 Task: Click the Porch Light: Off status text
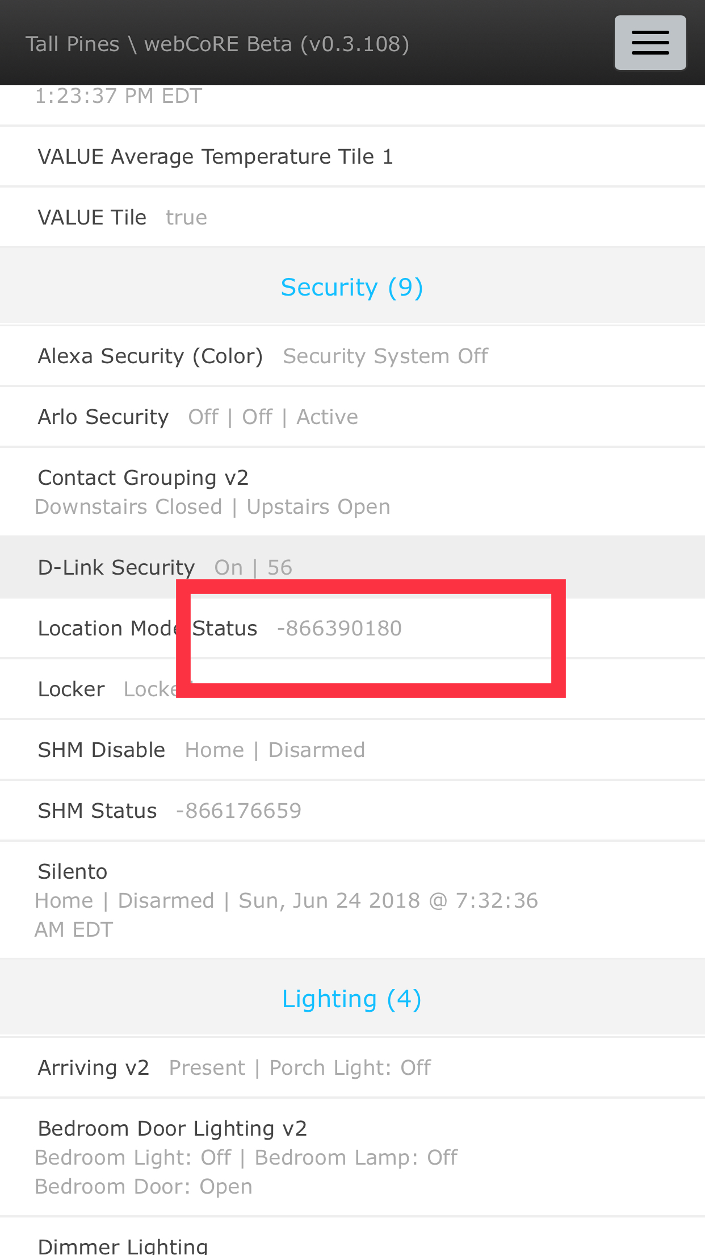point(350,1068)
